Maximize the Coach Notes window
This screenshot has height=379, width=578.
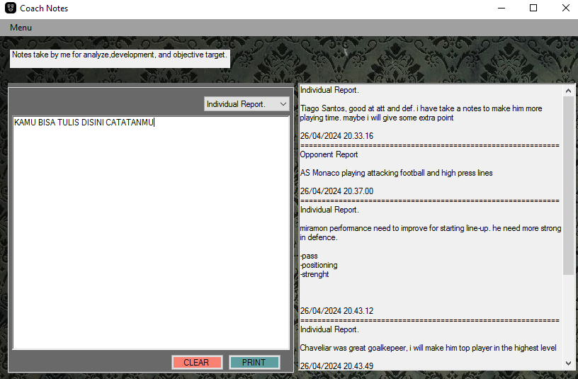point(533,8)
